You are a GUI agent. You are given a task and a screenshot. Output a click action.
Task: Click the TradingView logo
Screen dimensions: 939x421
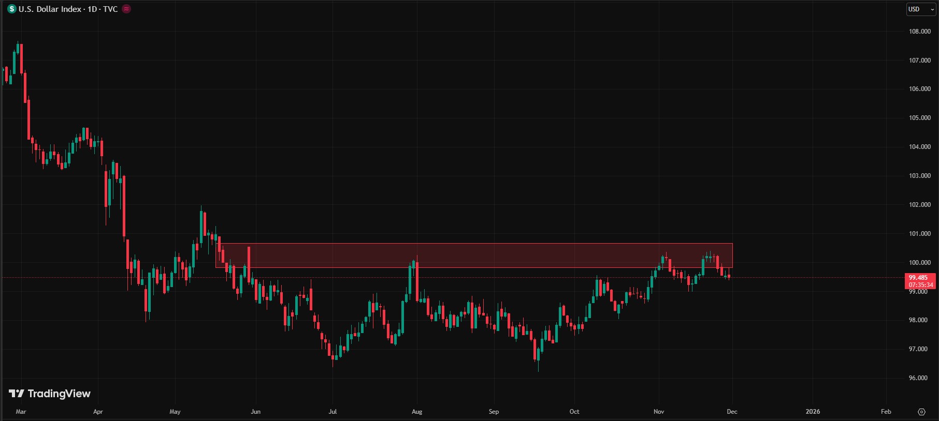50,394
